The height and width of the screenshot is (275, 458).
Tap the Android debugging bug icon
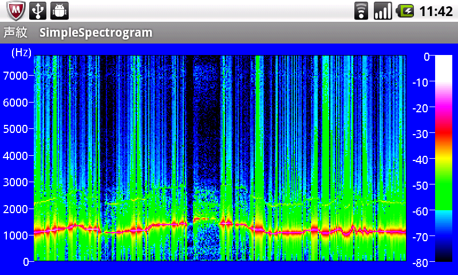(x=60, y=11)
